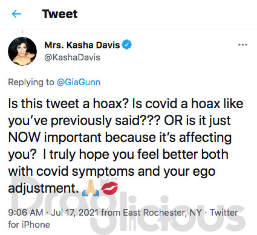The image size is (257, 235).
Task: Click the Mrs. Kasha Davis display name
Action: pyautogui.click(x=82, y=45)
